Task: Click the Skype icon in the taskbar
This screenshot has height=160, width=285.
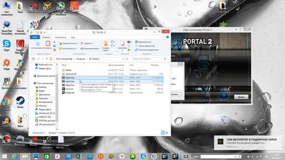Action: (x=143, y=156)
